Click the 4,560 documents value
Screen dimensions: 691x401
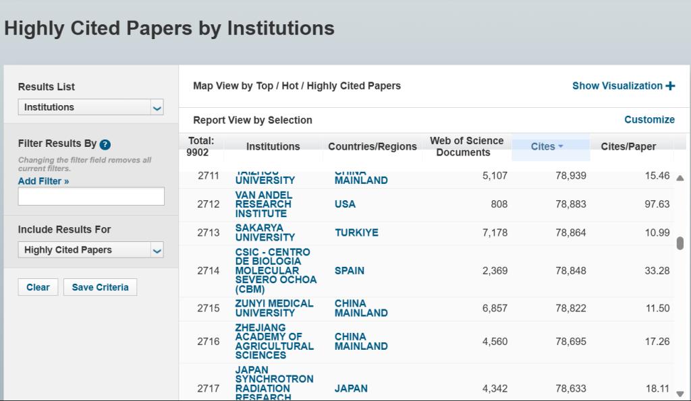(x=495, y=341)
